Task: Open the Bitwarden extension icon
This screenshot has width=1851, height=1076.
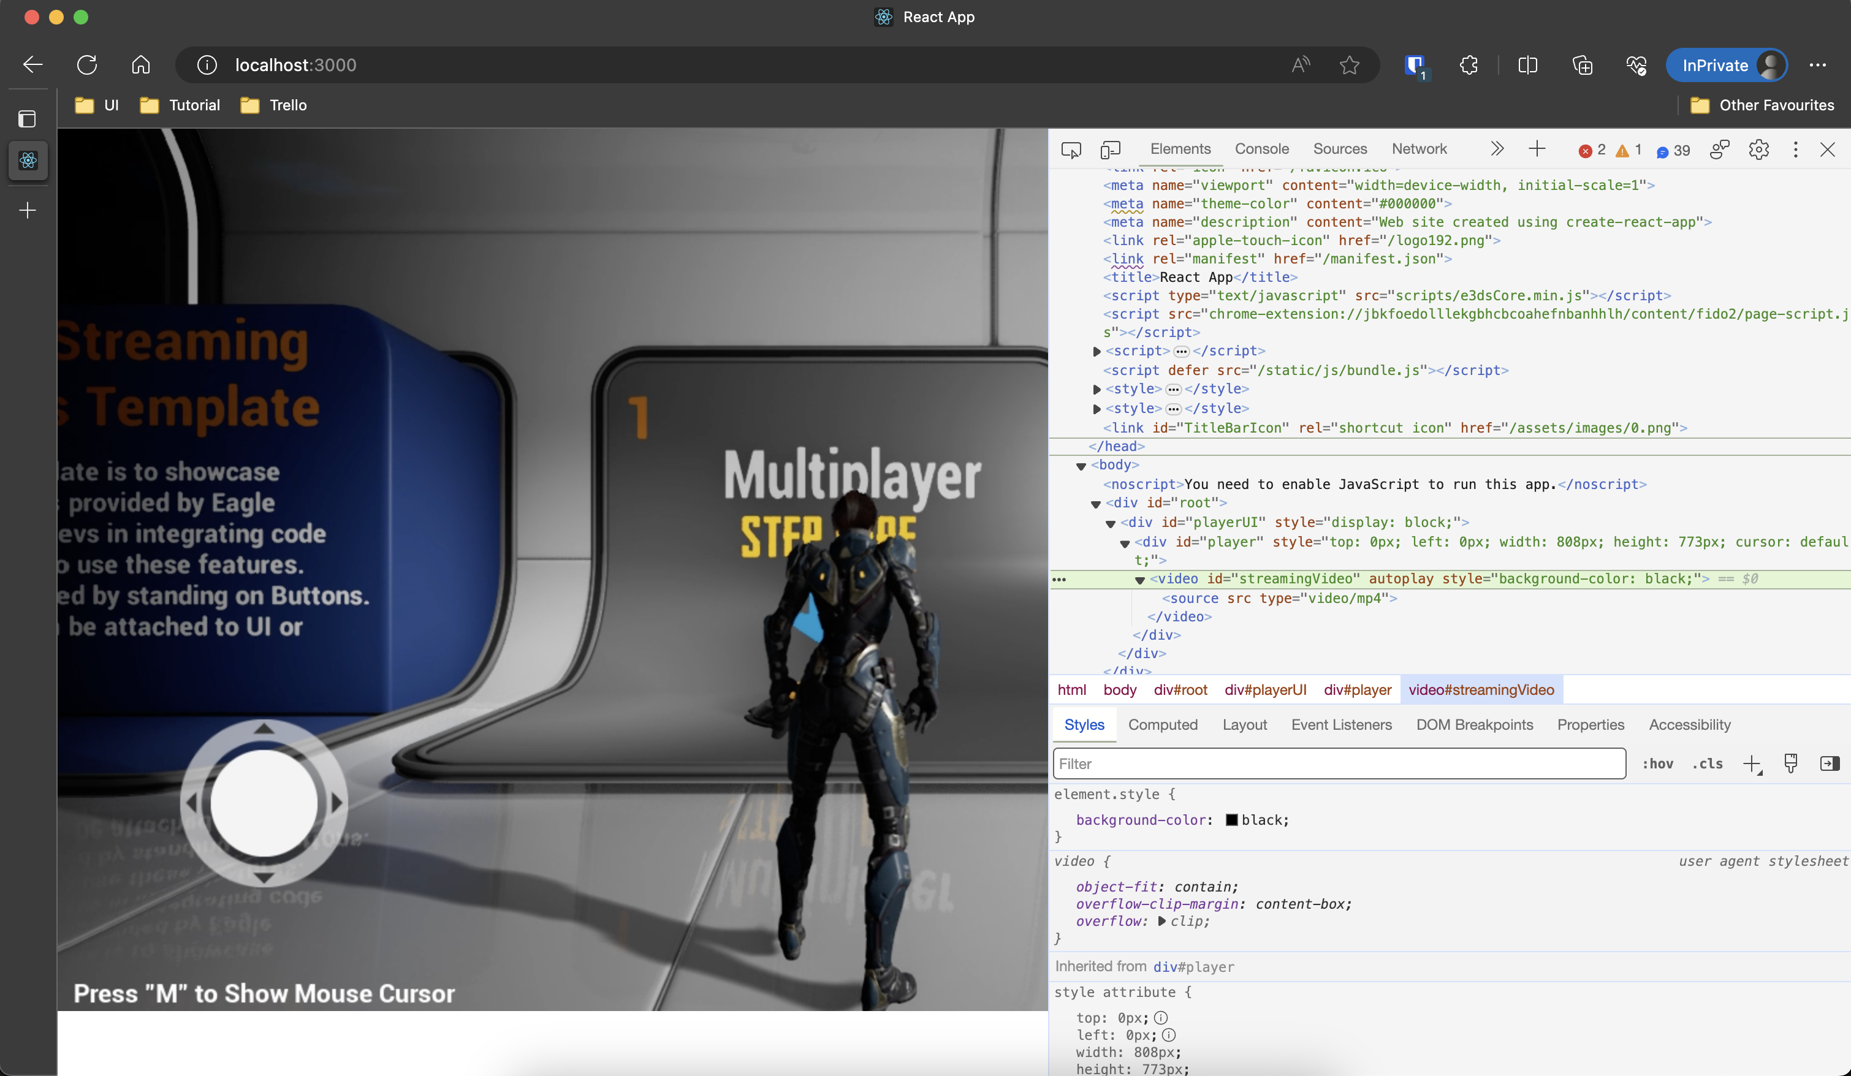Action: (x=1415, y=66)
